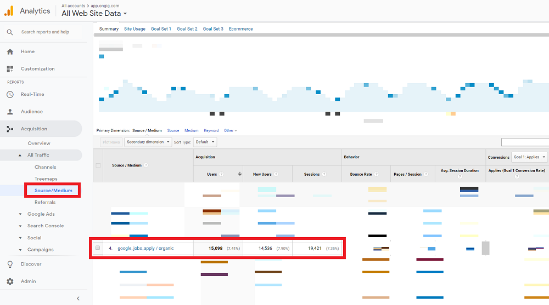Open the Goal 1: Applies conversions dropdown
549x305 pixels.
529,157
